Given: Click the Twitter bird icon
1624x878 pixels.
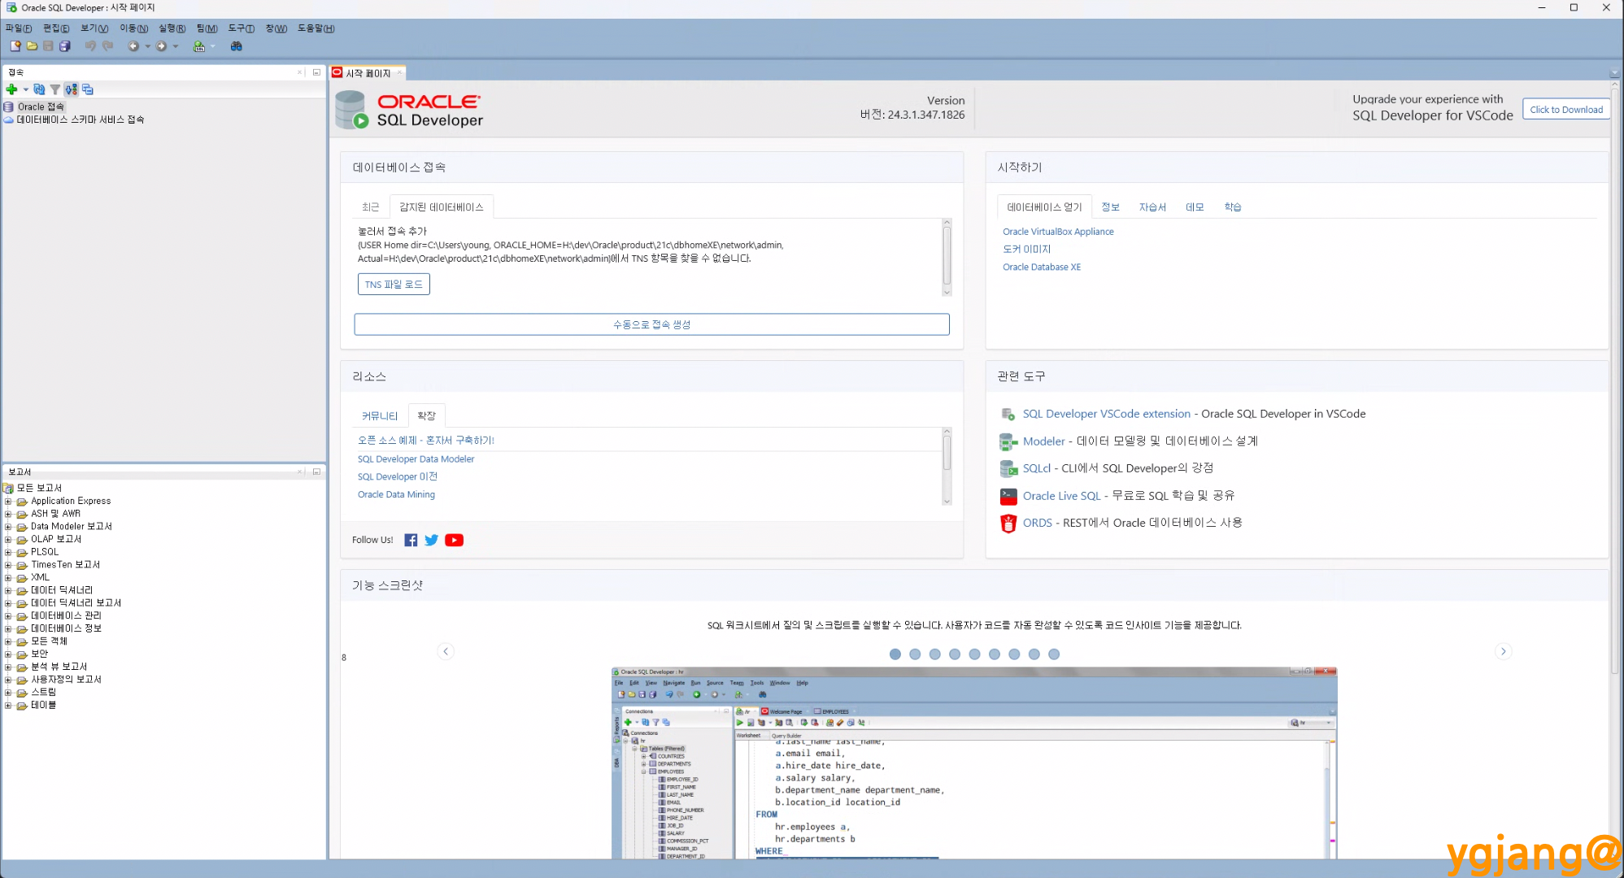Looking at the screenshot, I should point(432,541).
